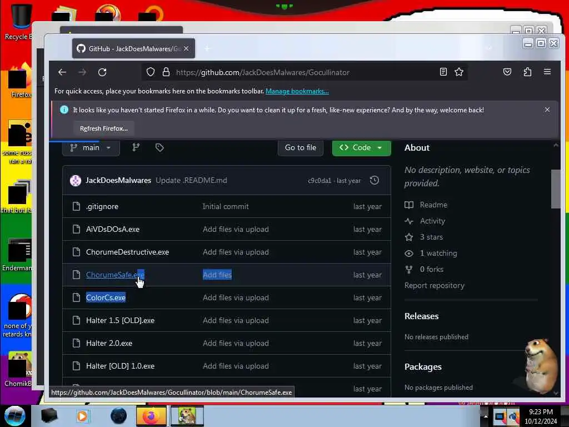Screen dimensions: 569x427
Task: Click the hamster Box taskbar icon
Action: [188, 416]
